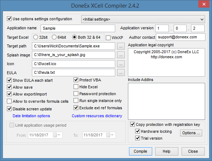The image size is (212, 161).
Task: Click the EULA path input field
Action: coord(74,72)
